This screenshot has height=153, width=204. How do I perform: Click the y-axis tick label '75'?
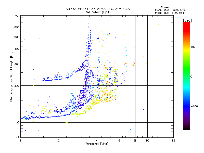click(x=18, y=137)
